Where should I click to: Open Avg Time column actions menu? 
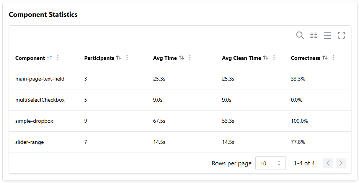tap(189, 58)
